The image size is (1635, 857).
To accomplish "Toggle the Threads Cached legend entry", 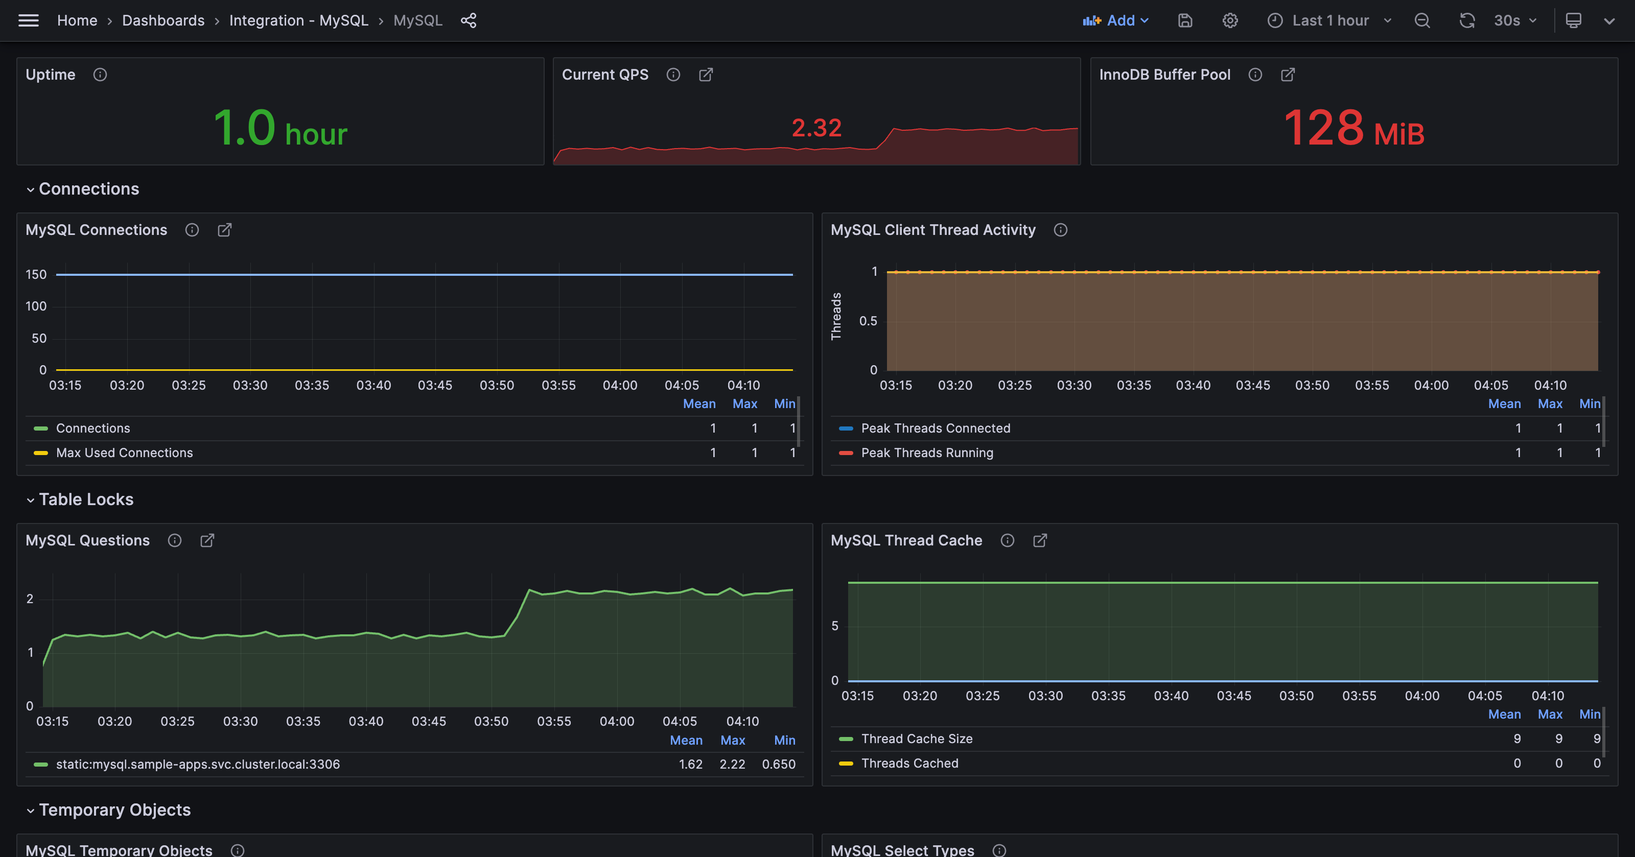I will (x=909, y=763).
